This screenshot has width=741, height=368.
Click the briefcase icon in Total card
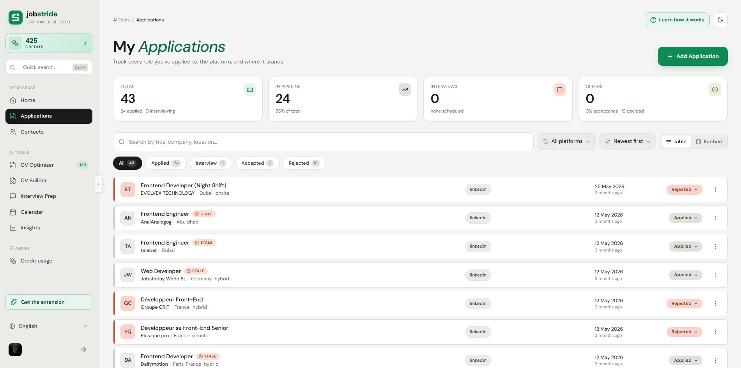tap(250, 90)
